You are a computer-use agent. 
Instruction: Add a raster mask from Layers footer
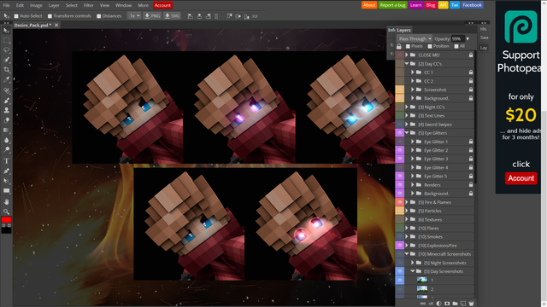[447, 304]
